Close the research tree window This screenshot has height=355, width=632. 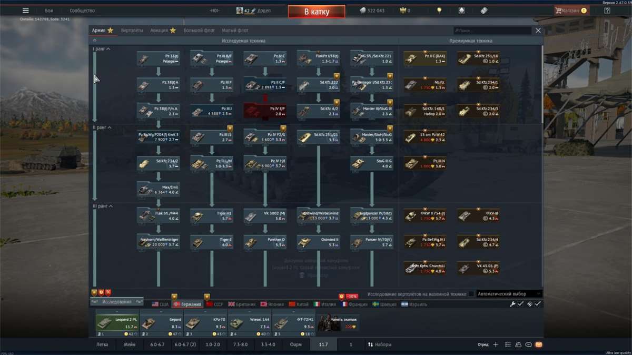click(538, 31)
